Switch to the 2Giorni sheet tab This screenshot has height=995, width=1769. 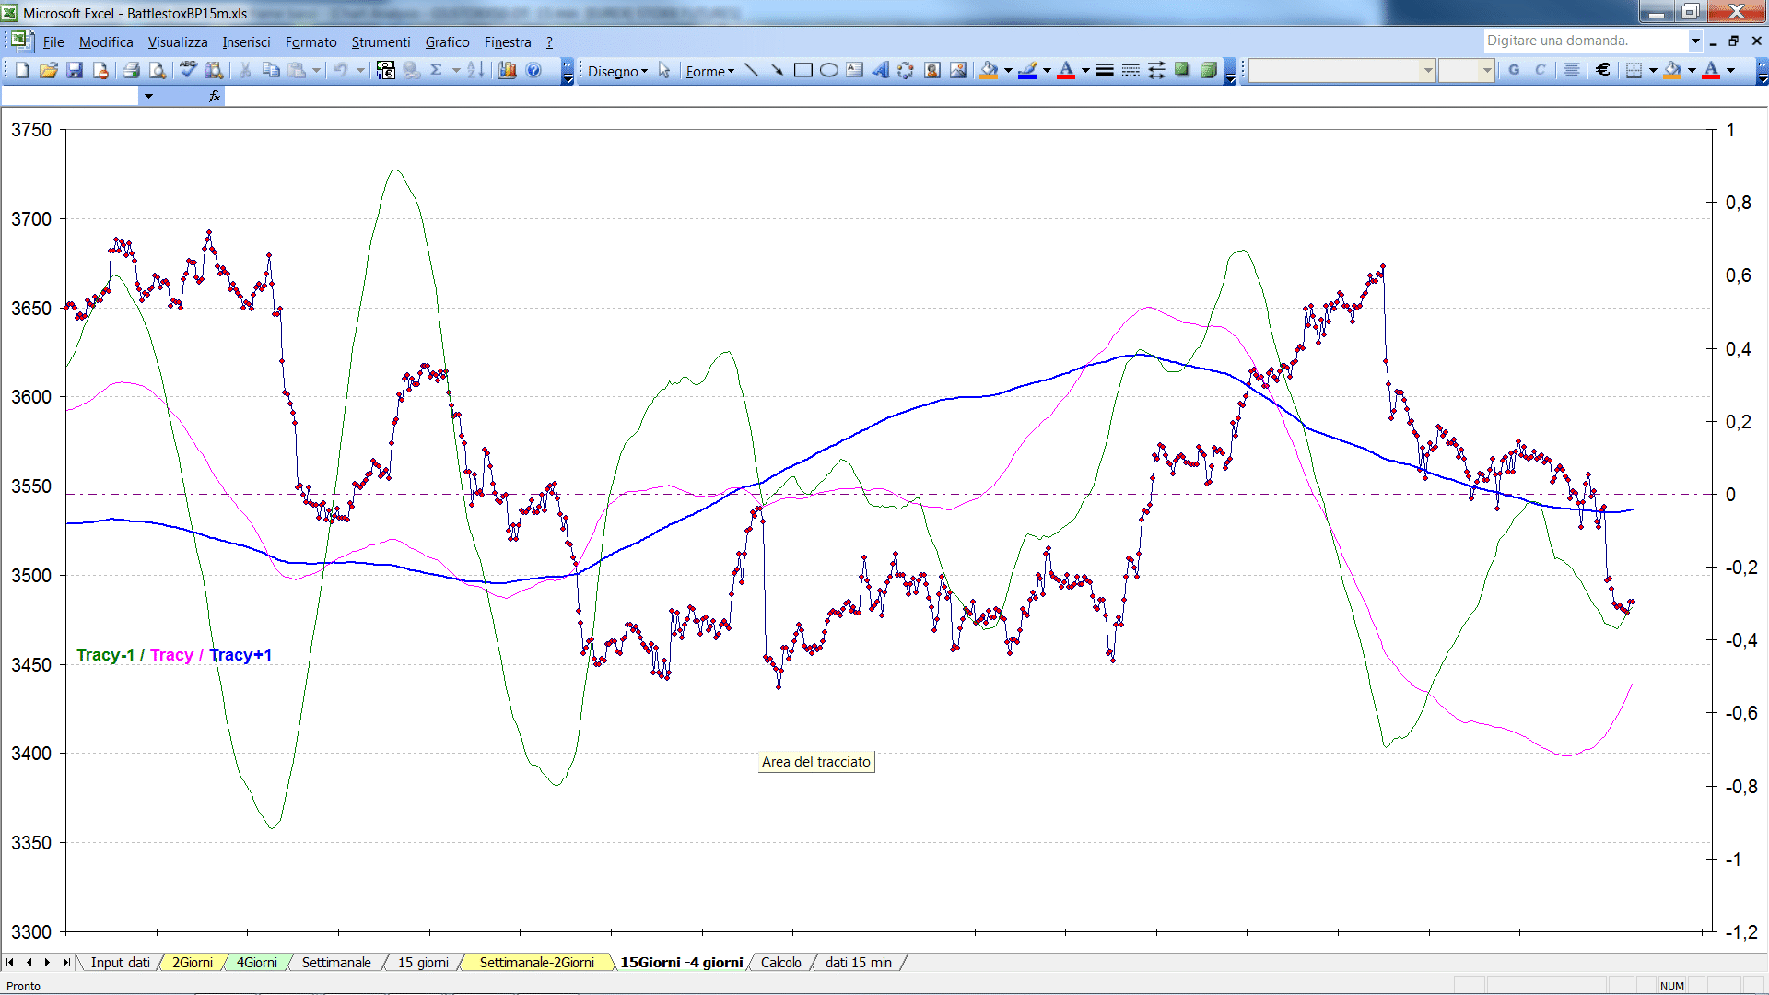[193, 962]
